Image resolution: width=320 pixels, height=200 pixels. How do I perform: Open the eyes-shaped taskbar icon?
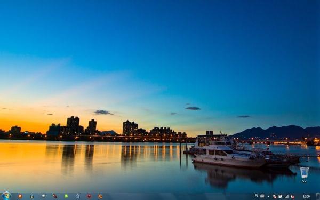point(43,196)
